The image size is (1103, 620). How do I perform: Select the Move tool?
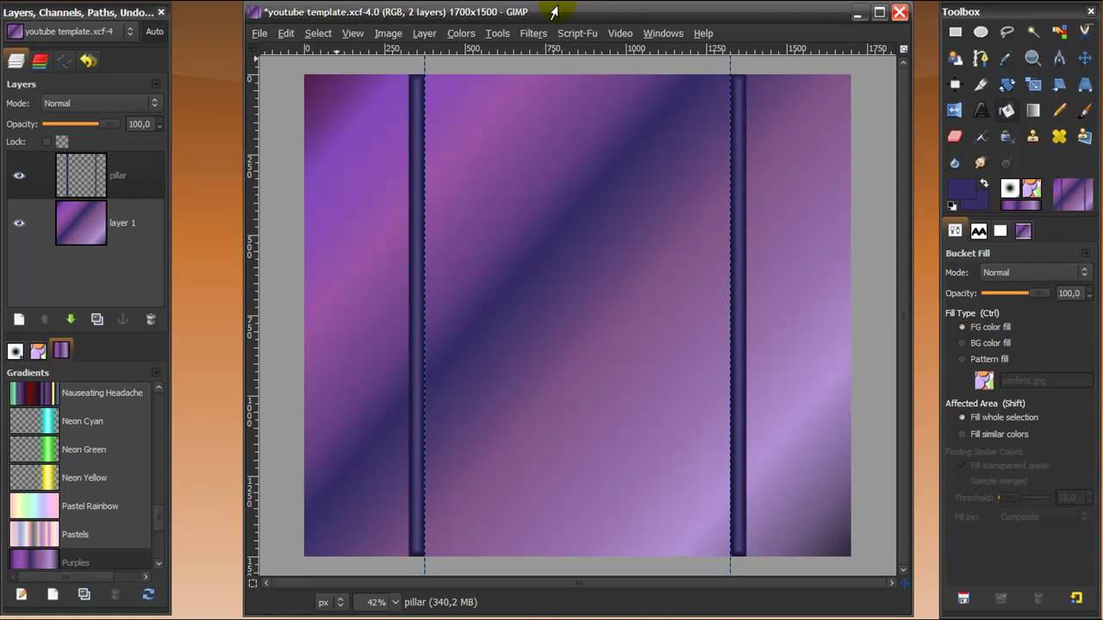click(x=1085, y=59)
